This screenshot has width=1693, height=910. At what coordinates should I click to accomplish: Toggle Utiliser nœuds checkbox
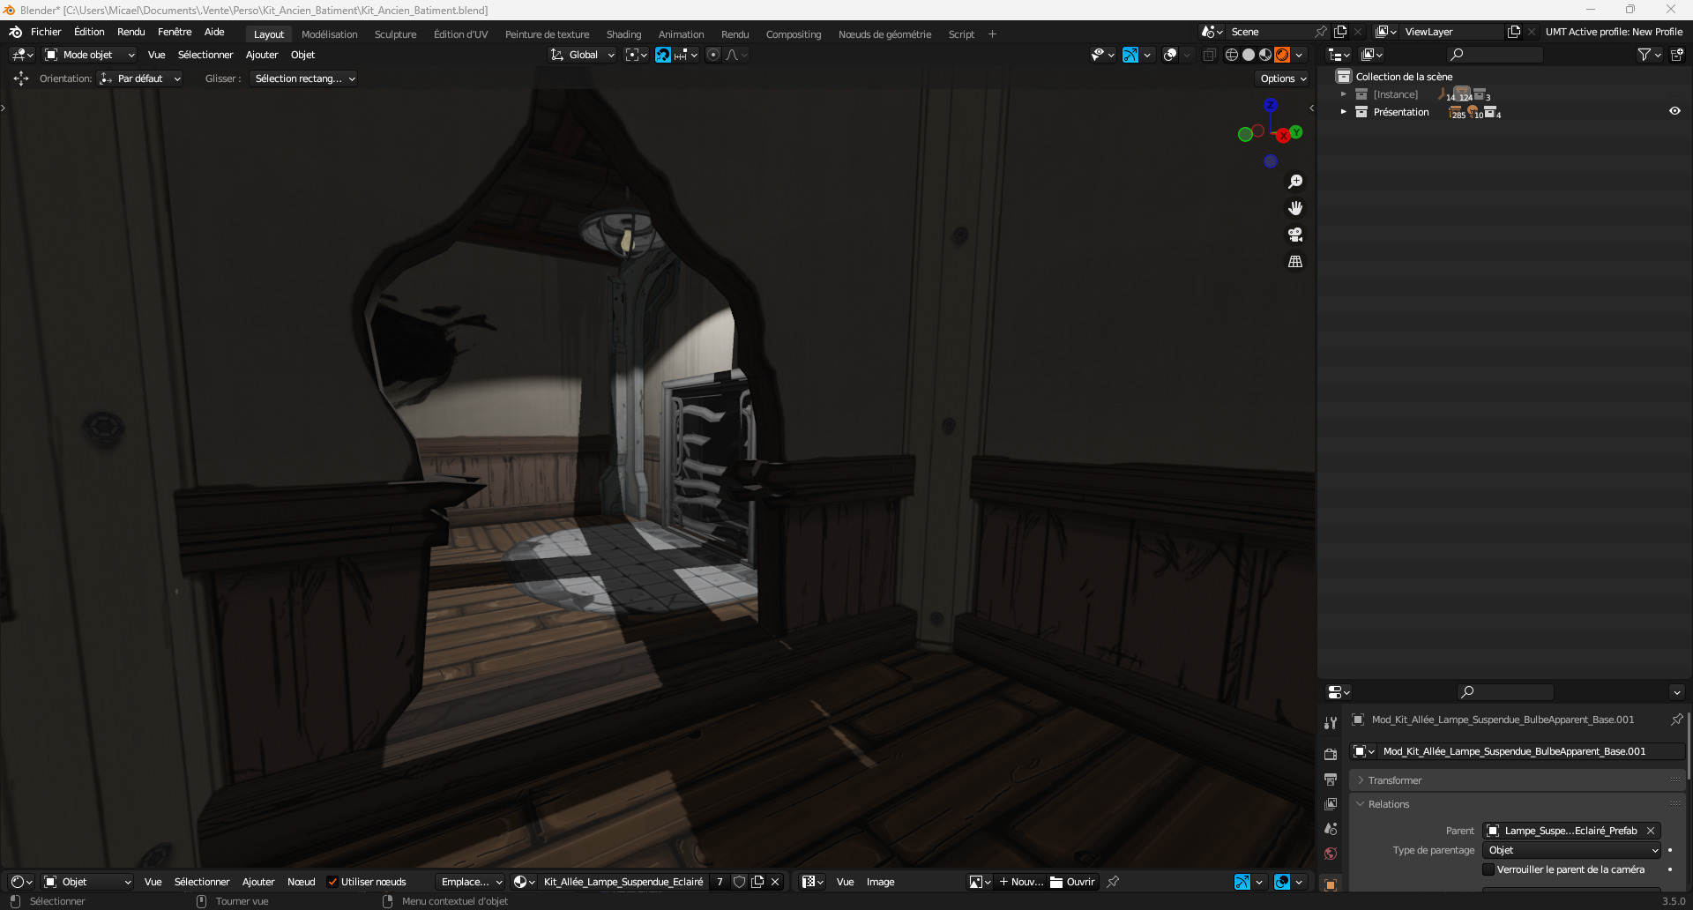[x=332, y=882]
